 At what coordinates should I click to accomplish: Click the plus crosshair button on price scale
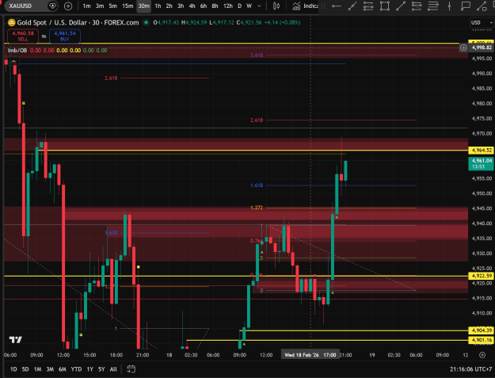pos(463,48)
